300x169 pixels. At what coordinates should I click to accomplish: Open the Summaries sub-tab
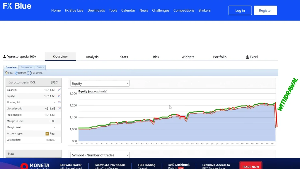coord(26,67)
